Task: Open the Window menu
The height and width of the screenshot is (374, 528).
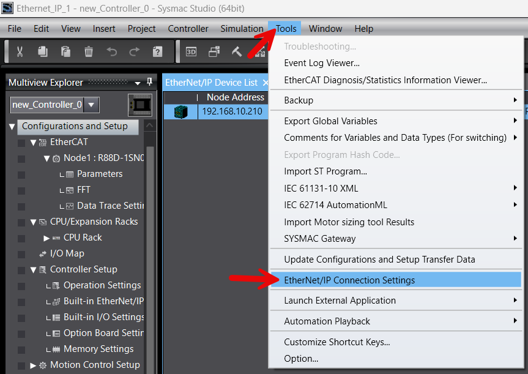Action: coord(325,29)
